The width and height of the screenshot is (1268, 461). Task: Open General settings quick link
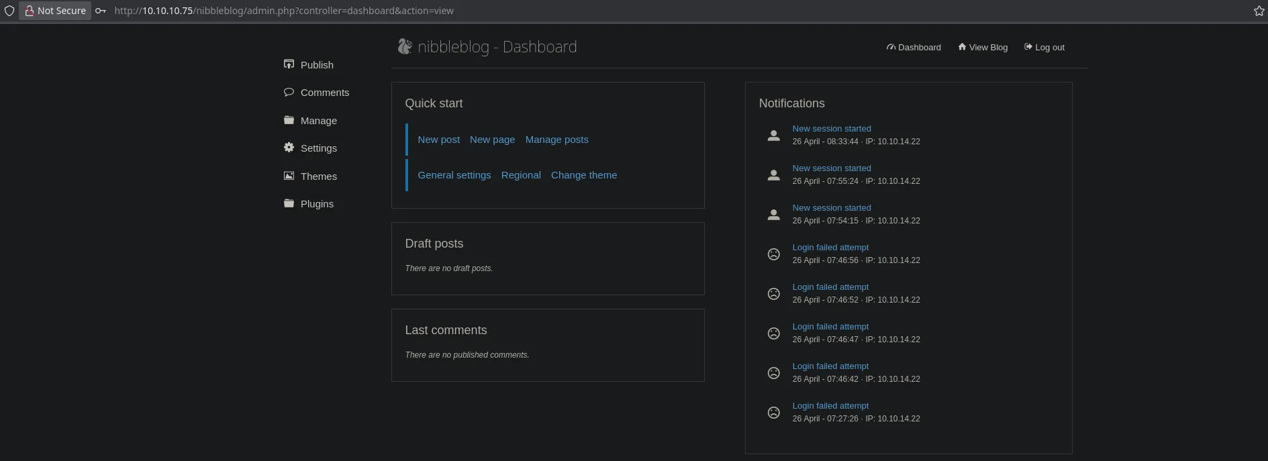tap(454, 175)
